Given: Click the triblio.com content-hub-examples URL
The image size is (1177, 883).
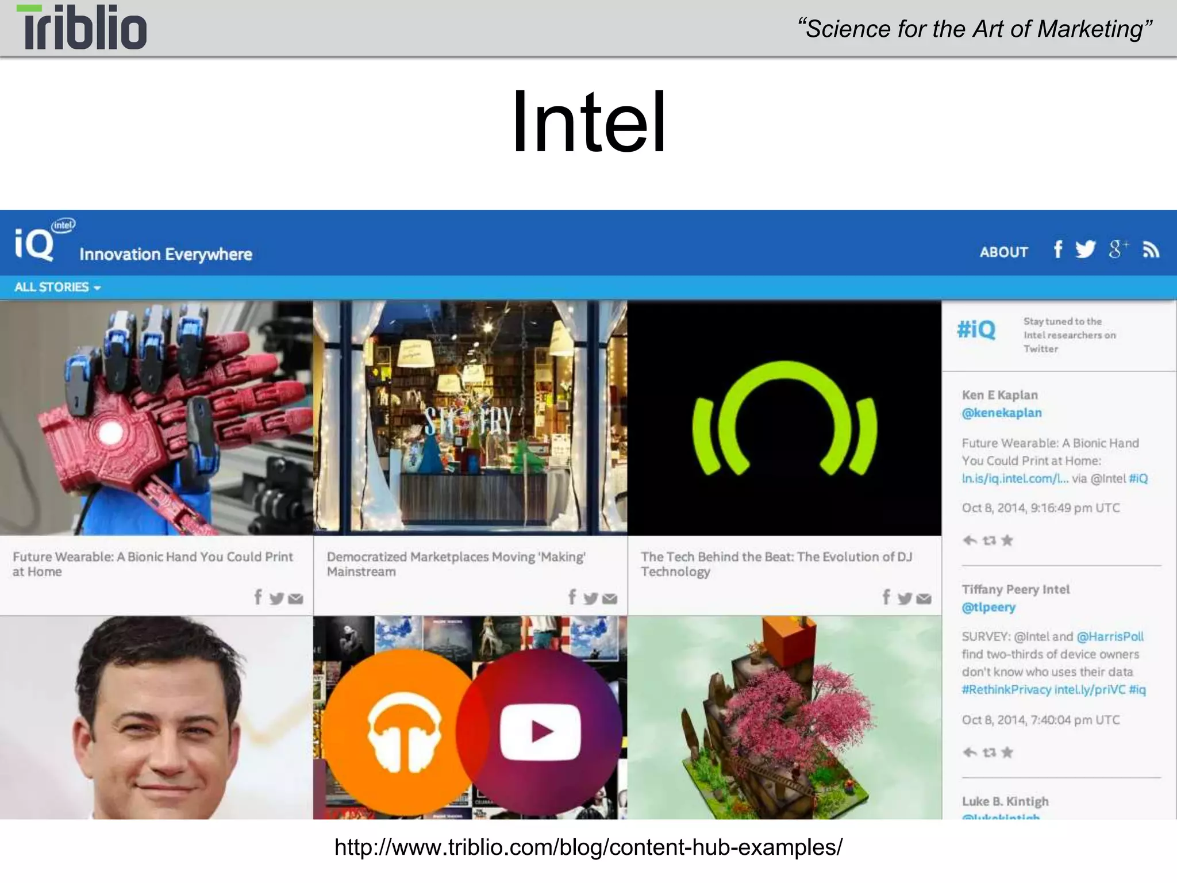Looking at the screenshot, I should (x=588, y=847).
